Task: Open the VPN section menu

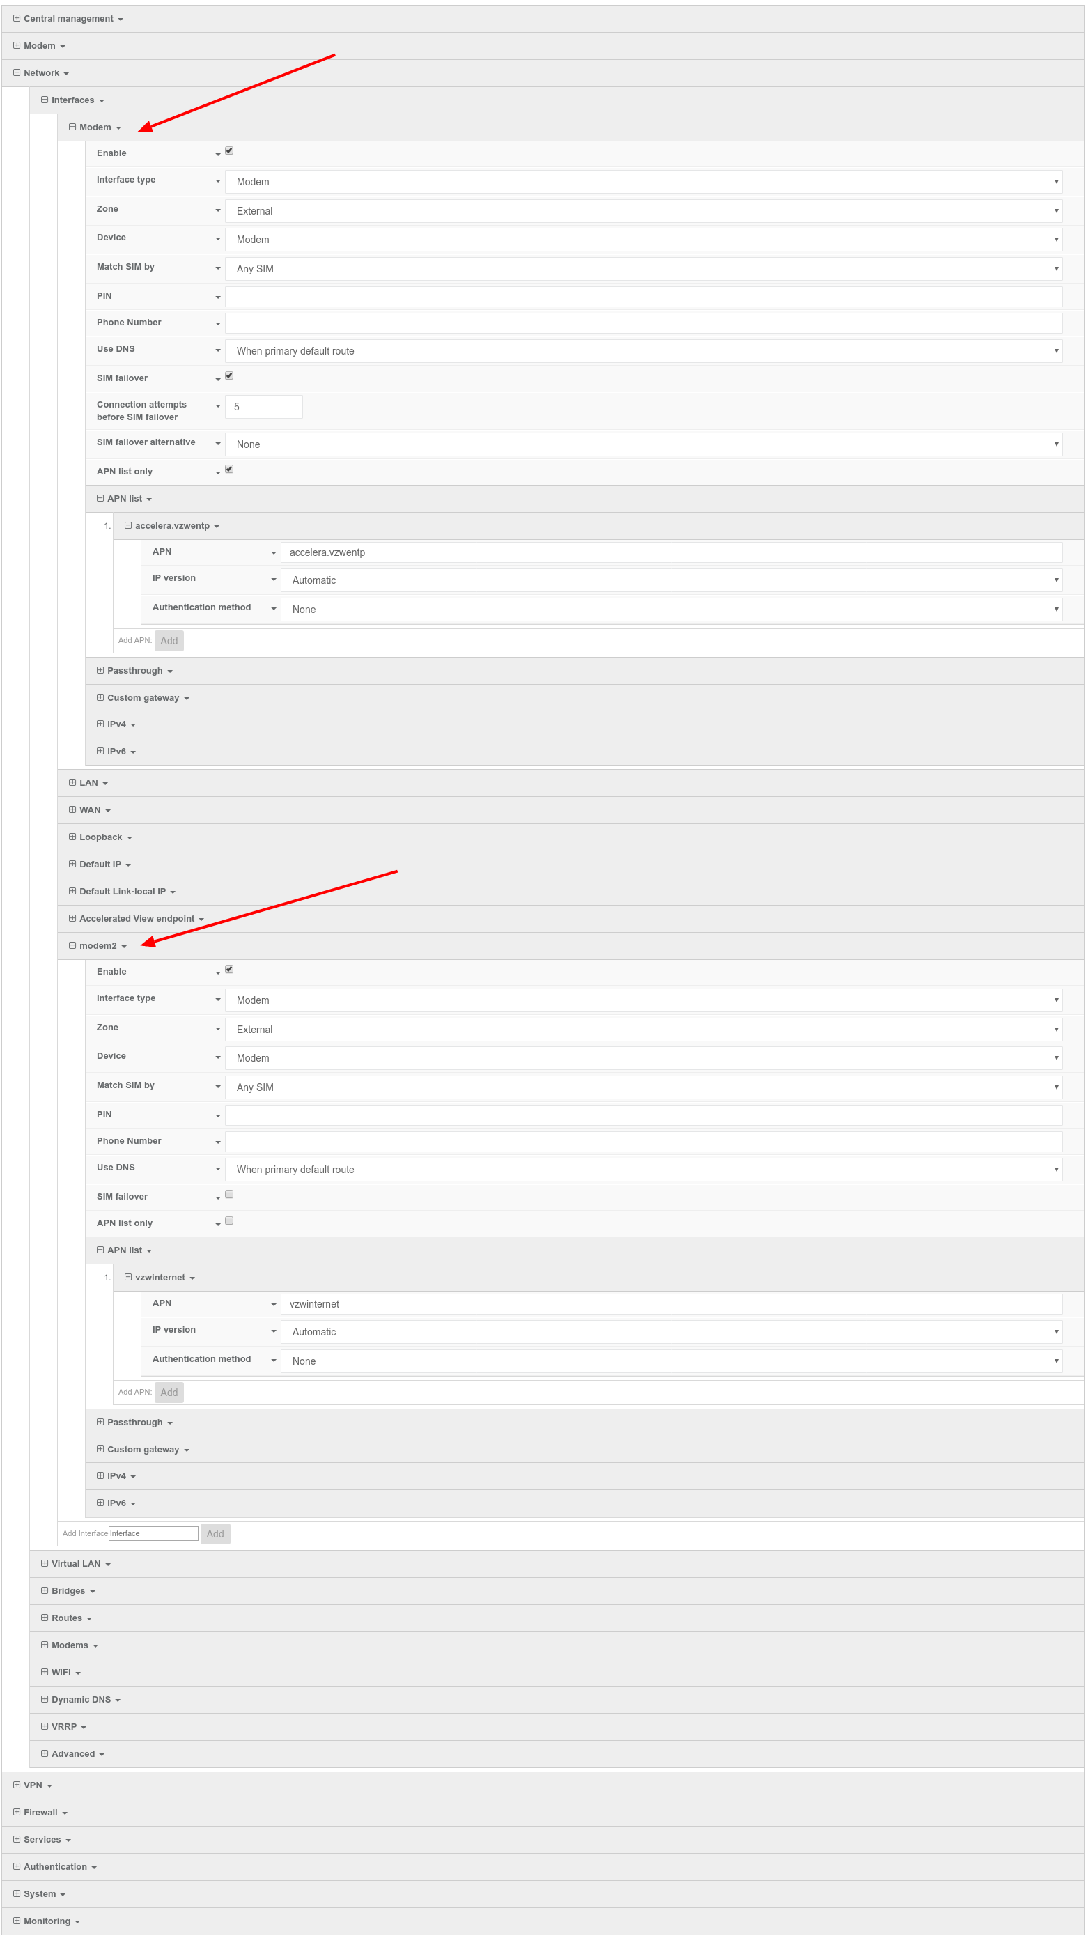Action: coord(38,1785)
